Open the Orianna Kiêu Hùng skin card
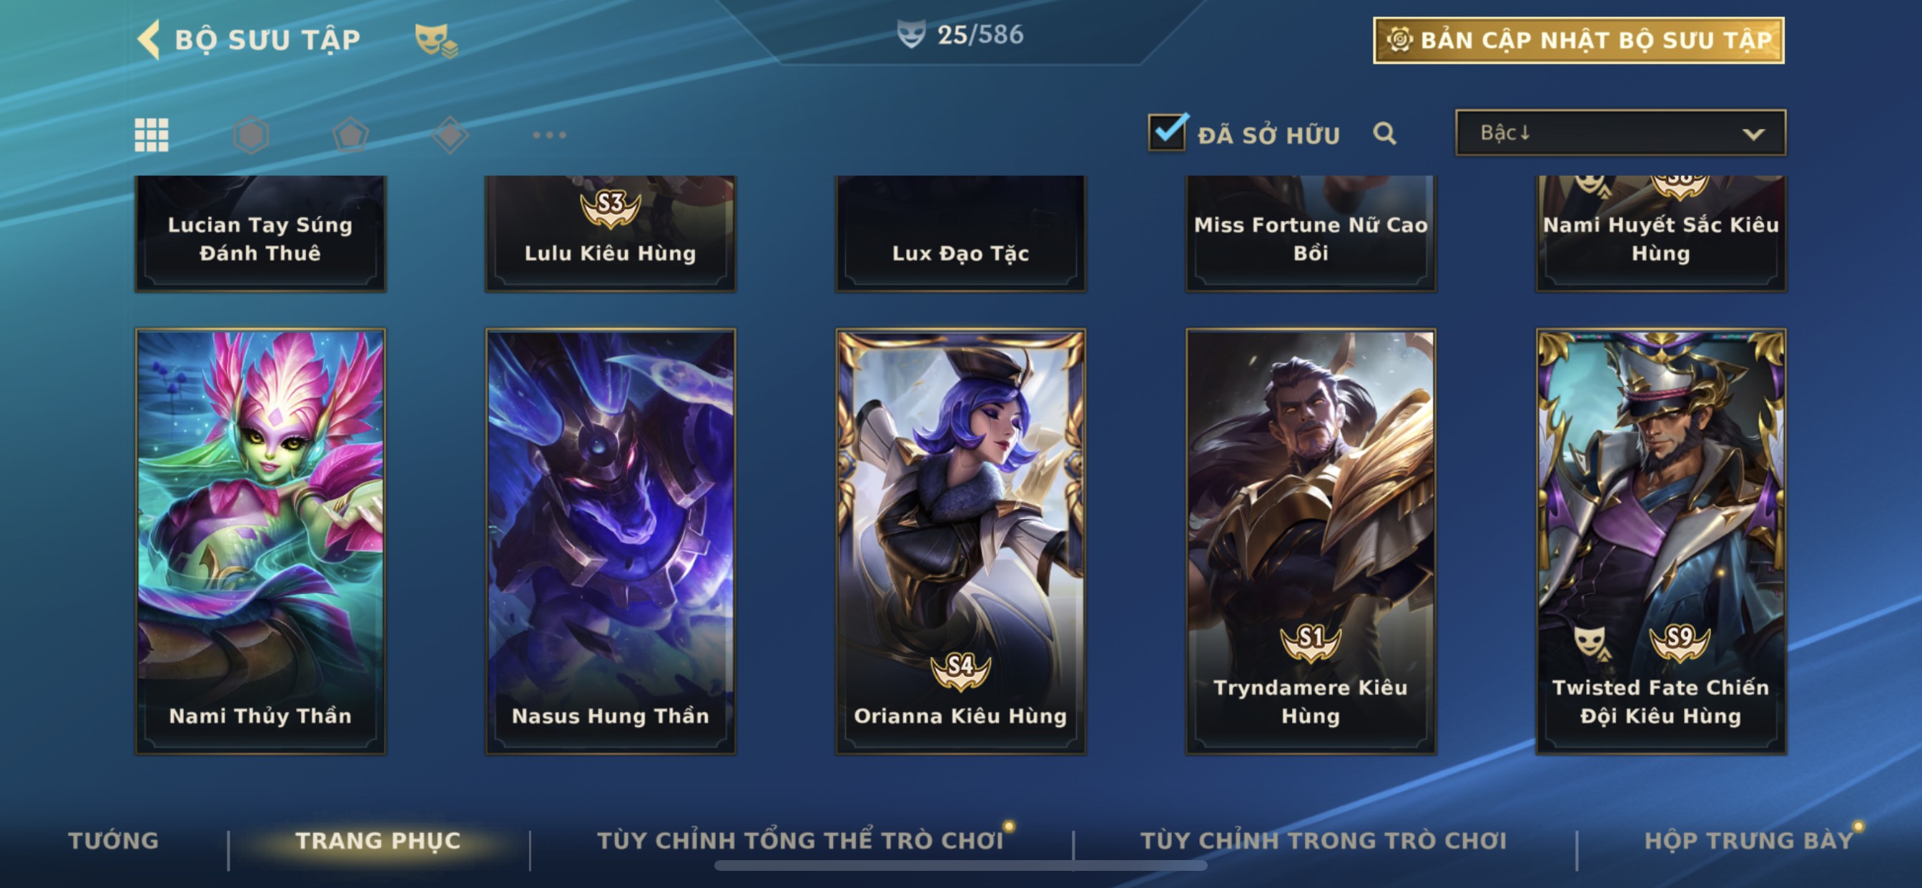Image resolution: width=1922 pixels, height=888 pixels. tap(961, 542)
